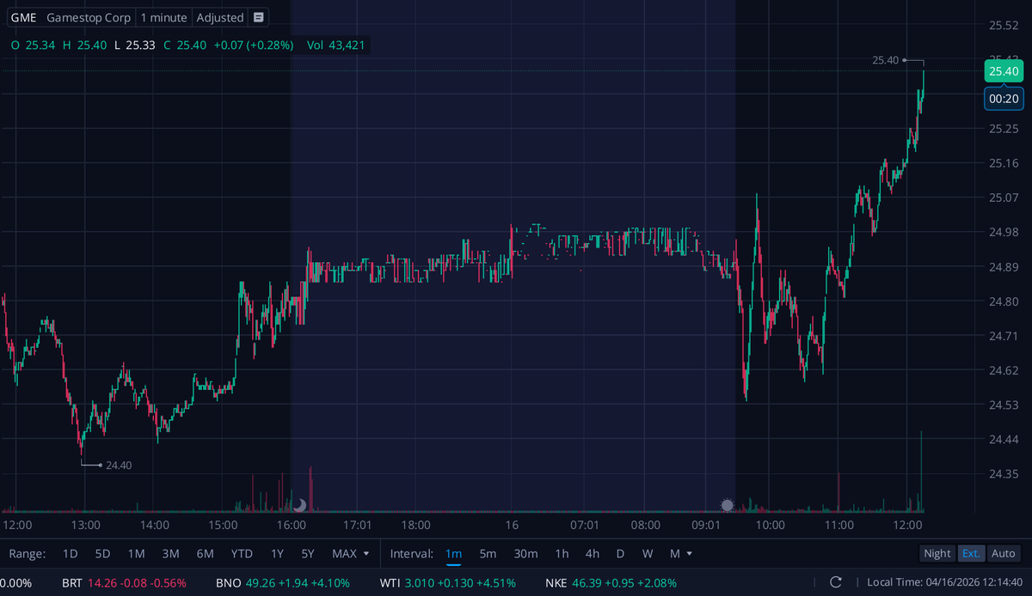Click the 24.35 price axis label
This screenshot has width=1032, height=596.
pyautogui.click(x=1004, y=474)
